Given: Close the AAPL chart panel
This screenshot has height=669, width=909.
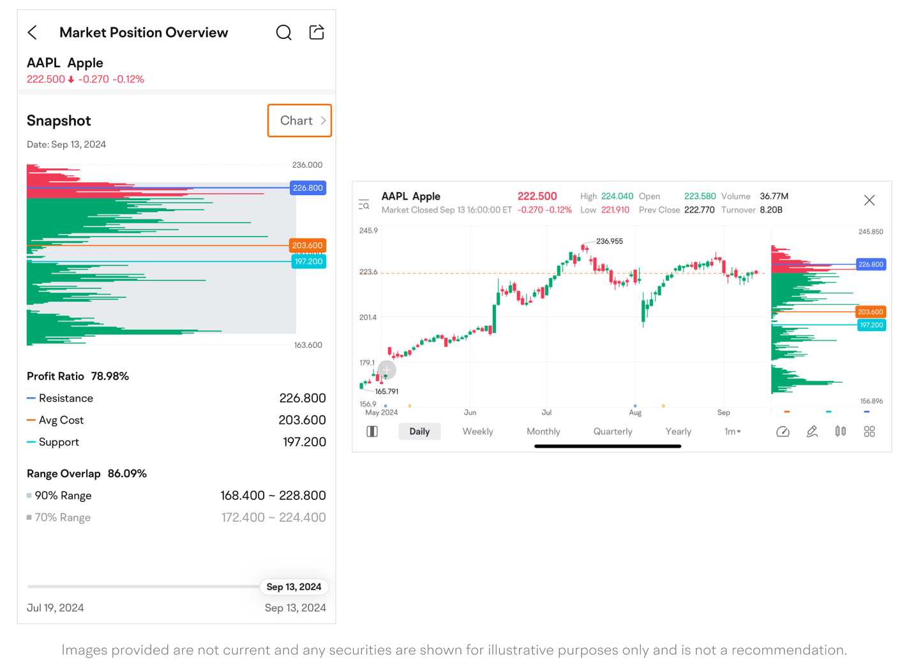Looking at the screenshot, I should (869, 200).
